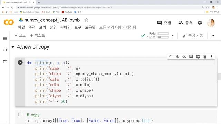
Task: Open the Google Drive icon beside notebook title
Action: tap(21, 20)
